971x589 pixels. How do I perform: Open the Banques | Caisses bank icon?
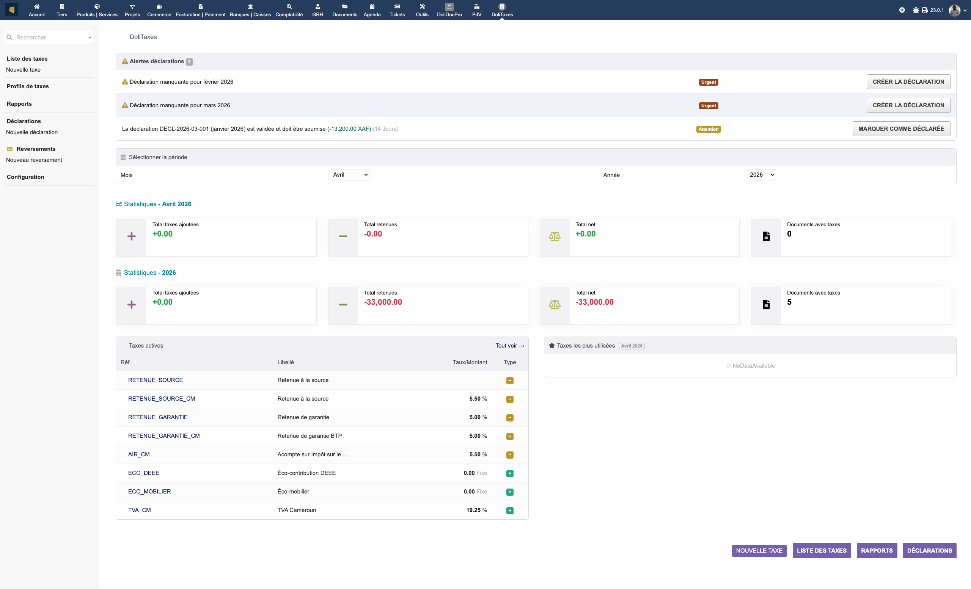tap(250, 6)
